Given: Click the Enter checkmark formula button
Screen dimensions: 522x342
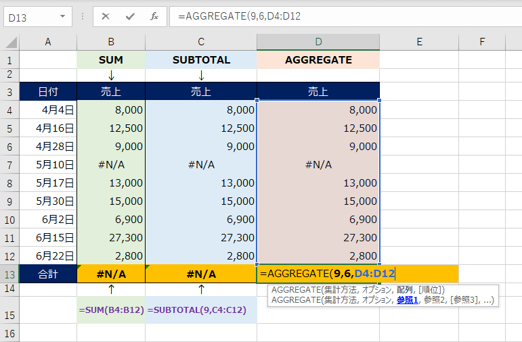Looking at the screenshot, I should [130, 16].
